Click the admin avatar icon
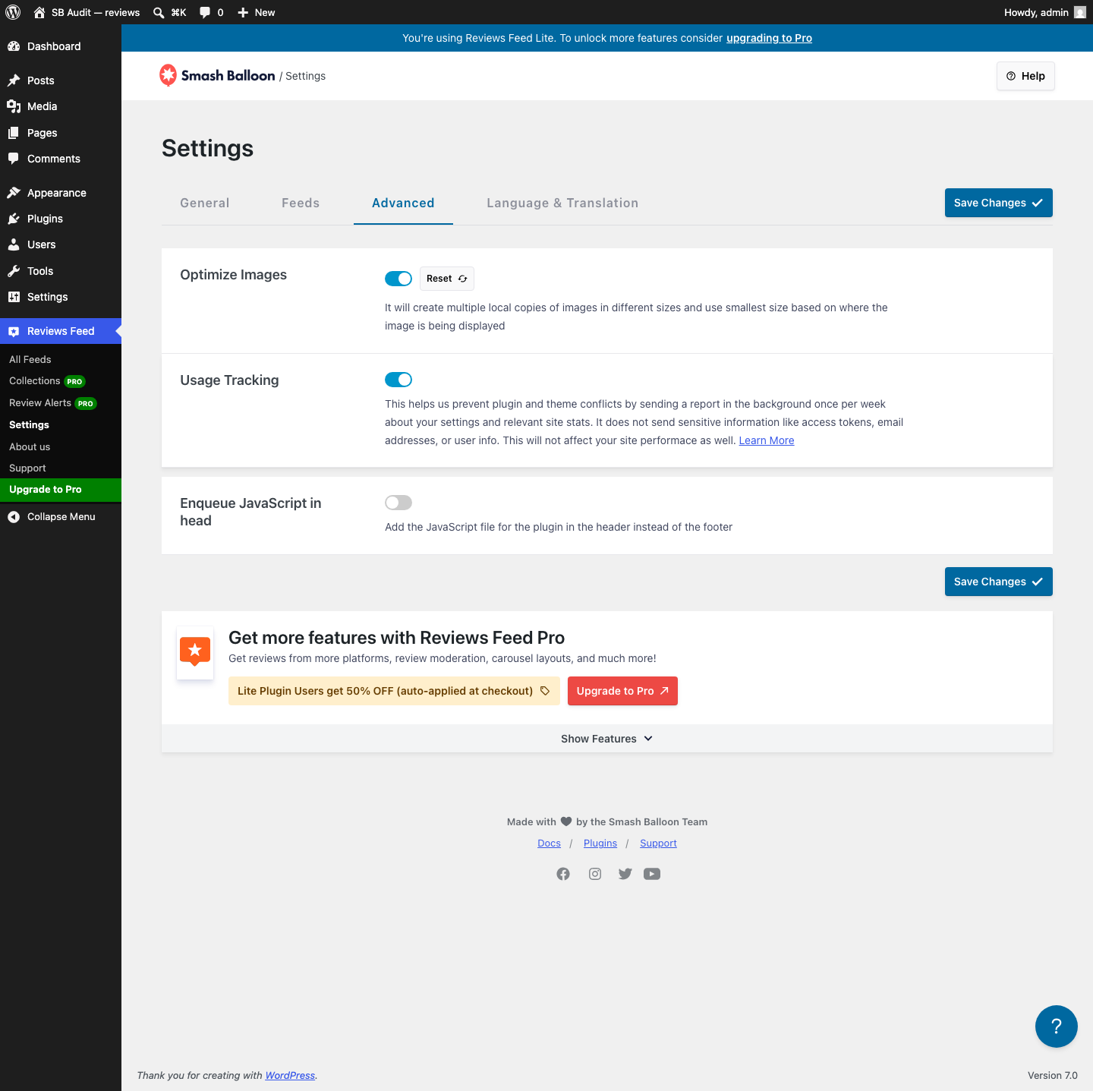1093x1091 pixels. click(1080, 12)
